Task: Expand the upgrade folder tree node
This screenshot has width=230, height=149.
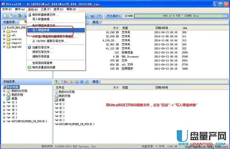Action: click(x=4, y=47)
